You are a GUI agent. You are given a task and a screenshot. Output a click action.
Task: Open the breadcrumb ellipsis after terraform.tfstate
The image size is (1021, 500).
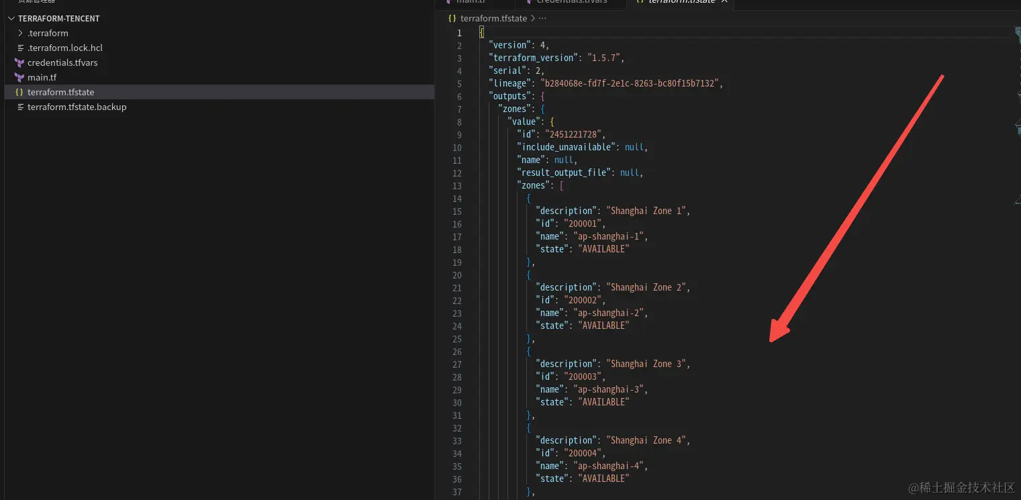pyautogui.click(x=542, y=18)
